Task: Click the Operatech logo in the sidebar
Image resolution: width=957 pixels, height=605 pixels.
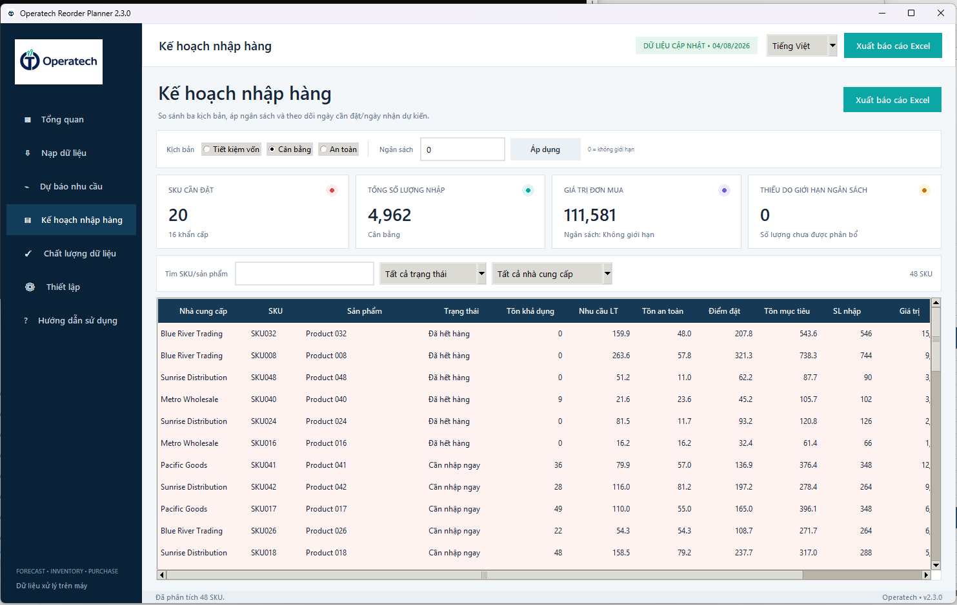Action: [x=59, y=62]
